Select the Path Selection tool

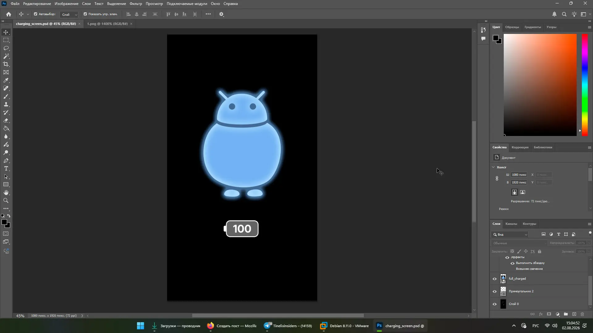click(6, 176)
